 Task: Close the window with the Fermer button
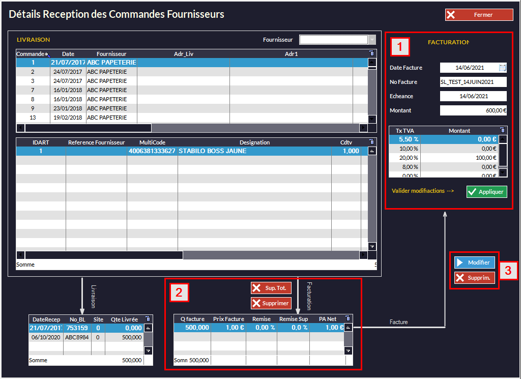479,15
